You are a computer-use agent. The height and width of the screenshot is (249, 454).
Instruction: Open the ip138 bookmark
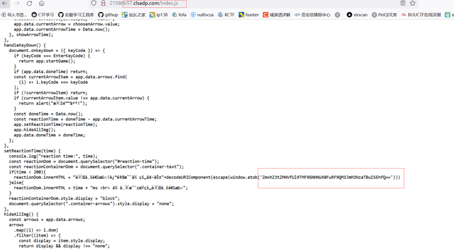tap(159, 15)
